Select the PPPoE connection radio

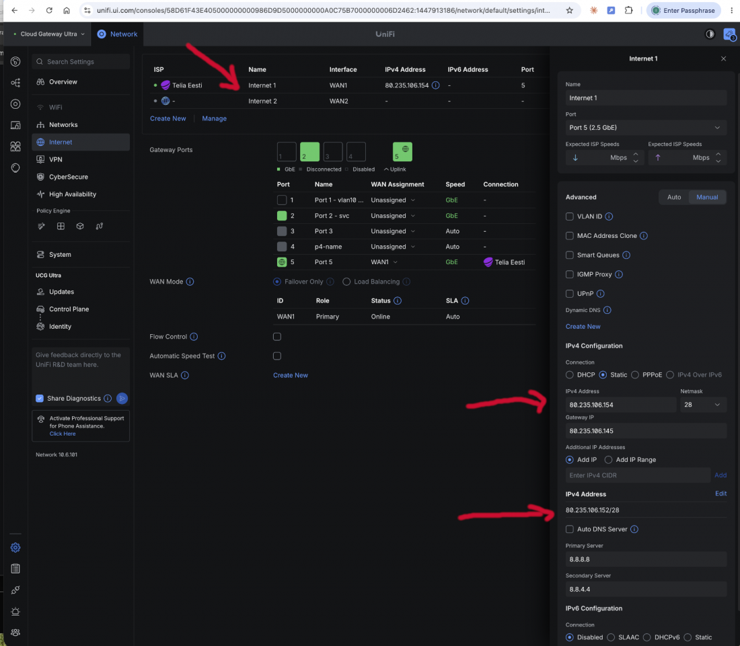pyautogui.click(x=635, y=375)
